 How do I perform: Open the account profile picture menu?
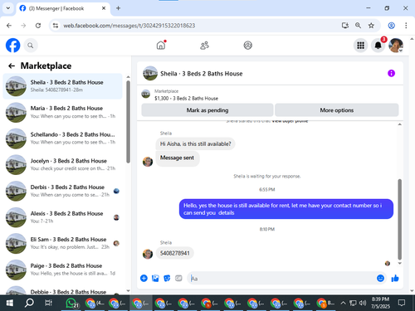[x=396, y=46]
